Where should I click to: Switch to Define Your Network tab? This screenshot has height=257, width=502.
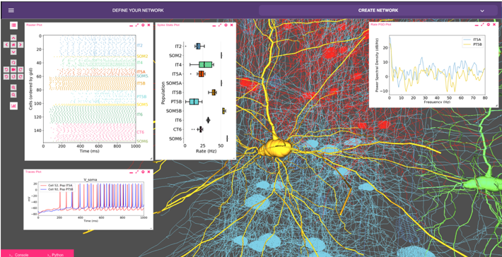coord(138,10)
